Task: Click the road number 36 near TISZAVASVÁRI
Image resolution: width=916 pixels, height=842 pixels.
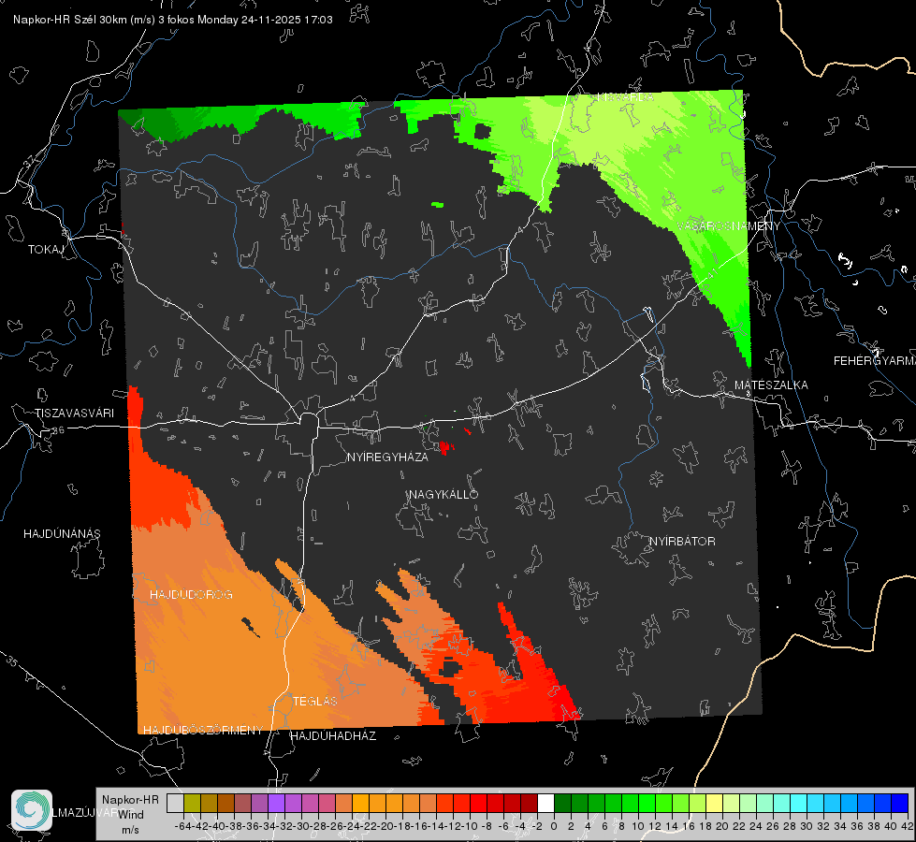Action: (x=58, y=430)
